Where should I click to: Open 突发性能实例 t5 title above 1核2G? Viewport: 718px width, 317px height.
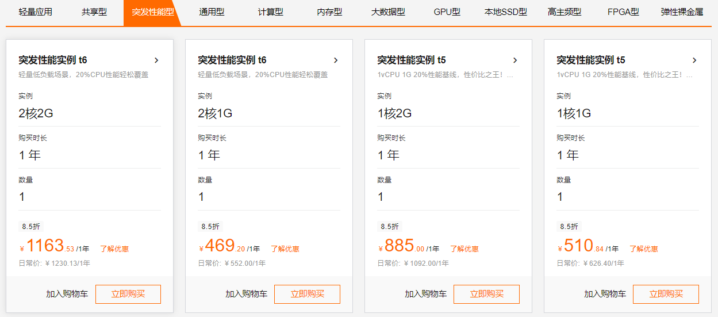point(412,60)
